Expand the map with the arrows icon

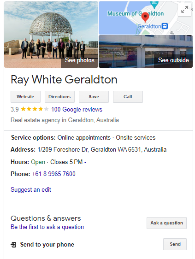(184, 10)
